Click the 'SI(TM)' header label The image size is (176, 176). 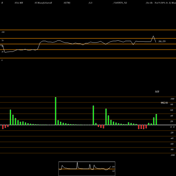[x=67, y=3]
